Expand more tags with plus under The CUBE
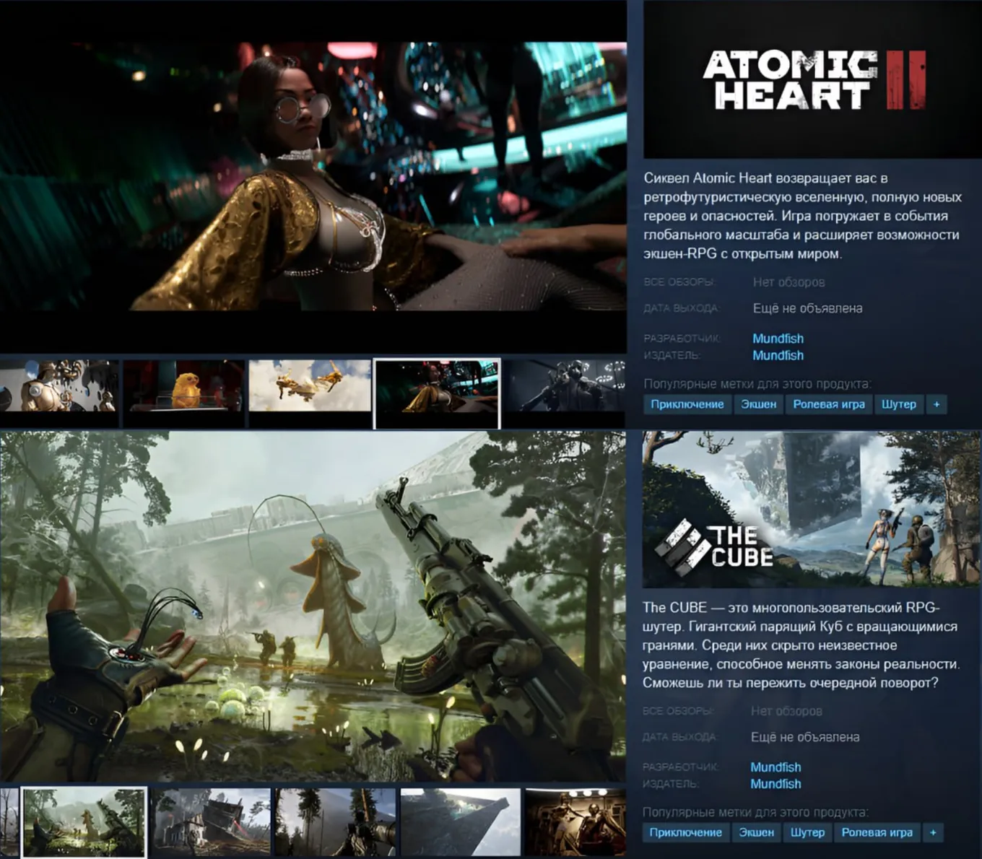This screenshot has width=982, height=859. point(933,832)
